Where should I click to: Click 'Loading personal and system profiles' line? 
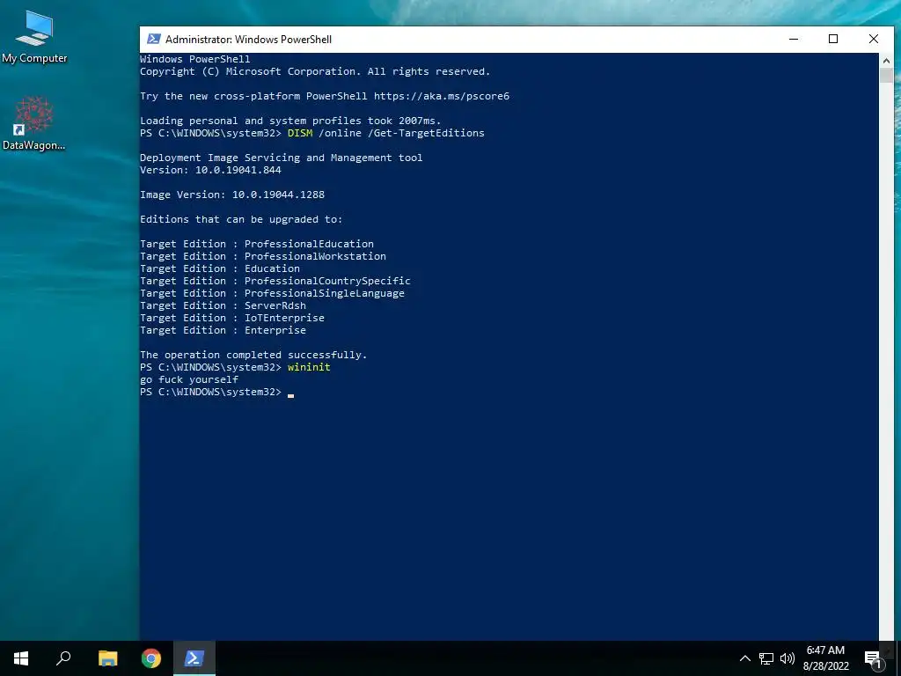(x=290, y=121)
